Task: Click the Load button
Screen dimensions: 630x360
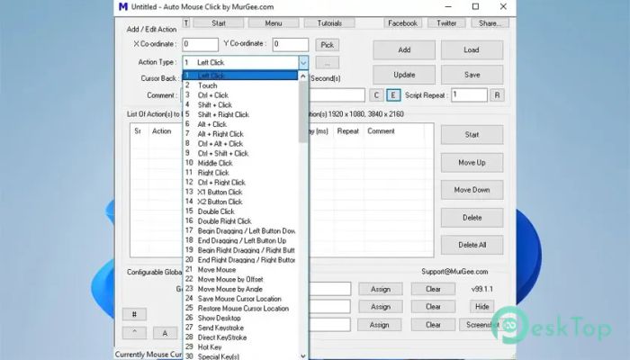Action: (x=472, y=49)
